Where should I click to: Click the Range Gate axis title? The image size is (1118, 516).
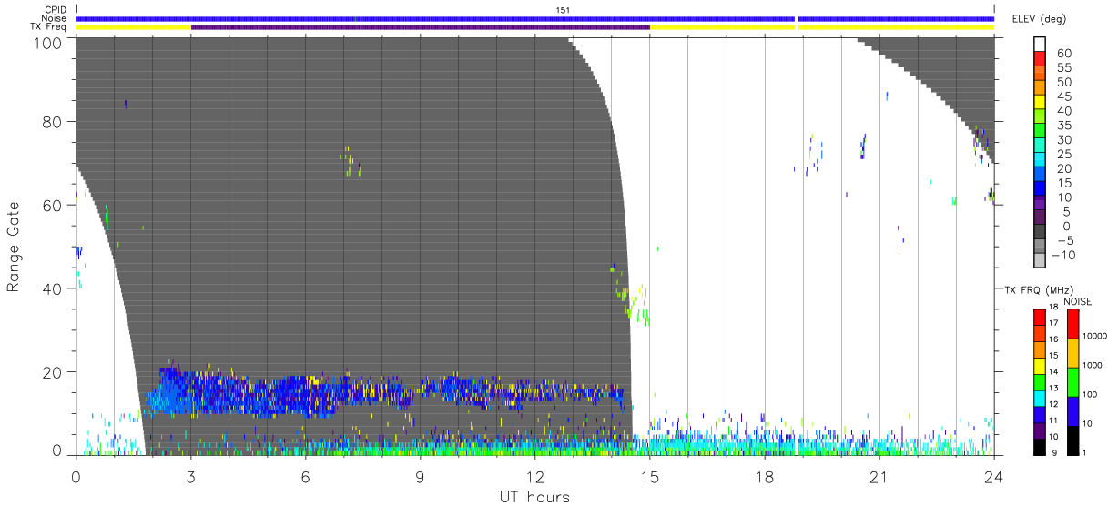14,248
